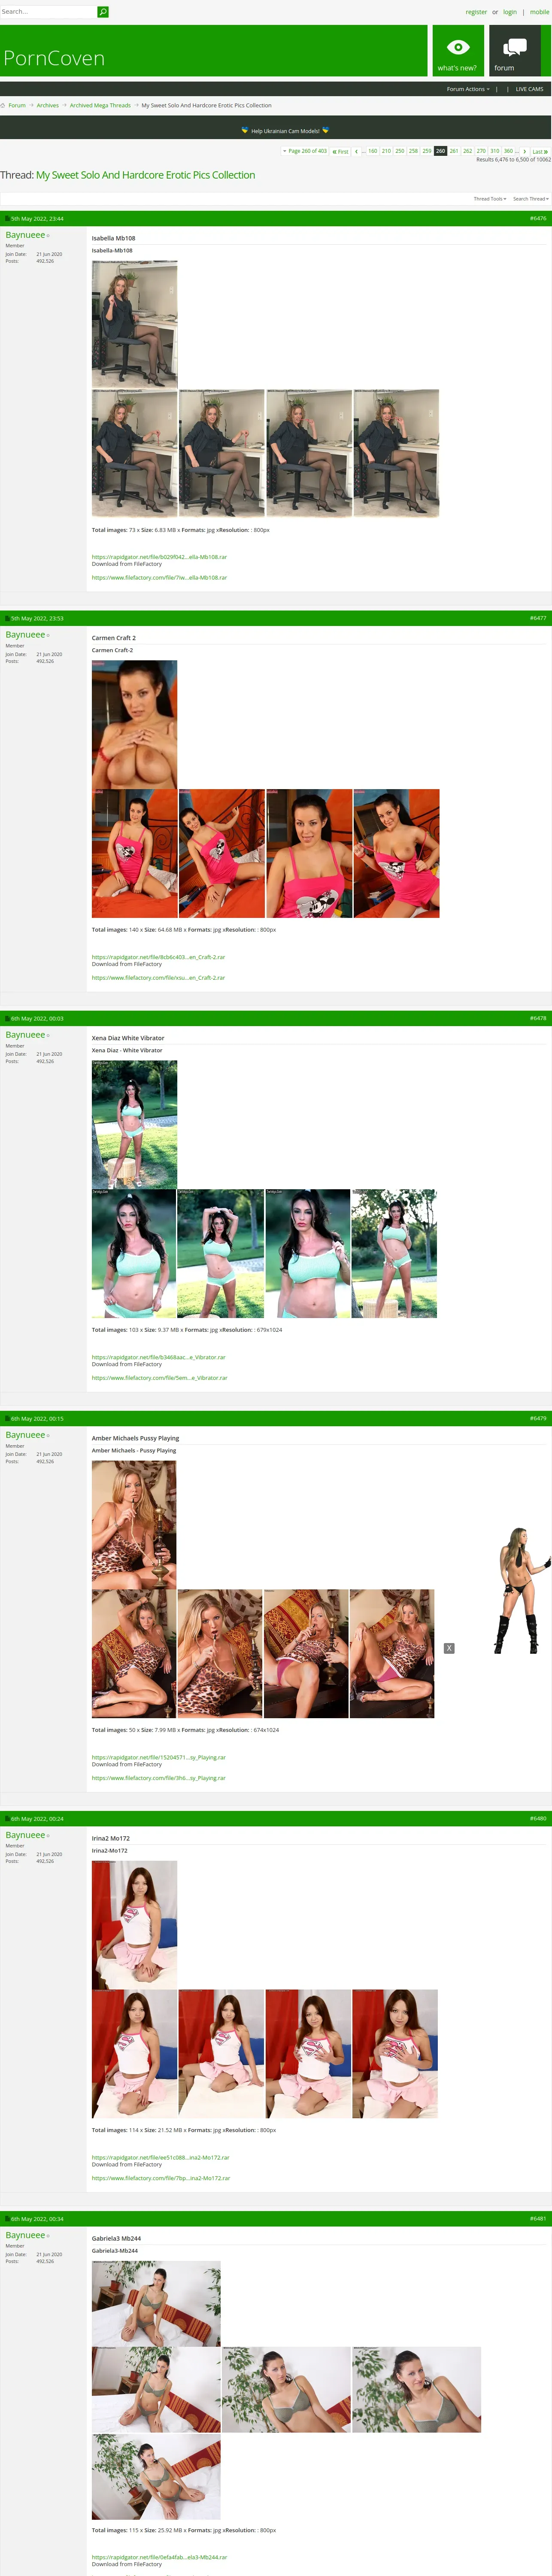Go to page 360

pyautogui.click(x=508, y=151)
